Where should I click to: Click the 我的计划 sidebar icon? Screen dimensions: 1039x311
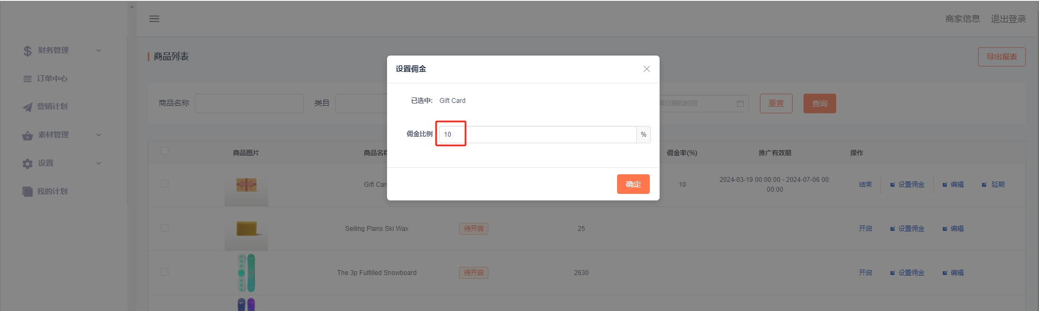[27, 192]
